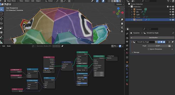
Task: Hide Light object via its eye icon
Action: pos(170,15)
